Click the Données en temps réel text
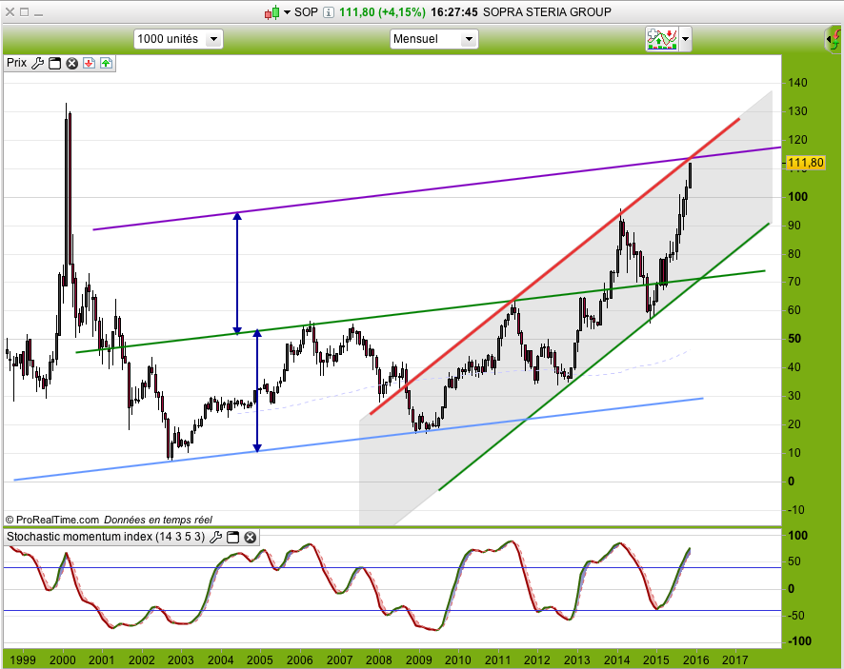The width and height of the screenshot is (844, 669). pyautogui.click(x=158, y=520)
